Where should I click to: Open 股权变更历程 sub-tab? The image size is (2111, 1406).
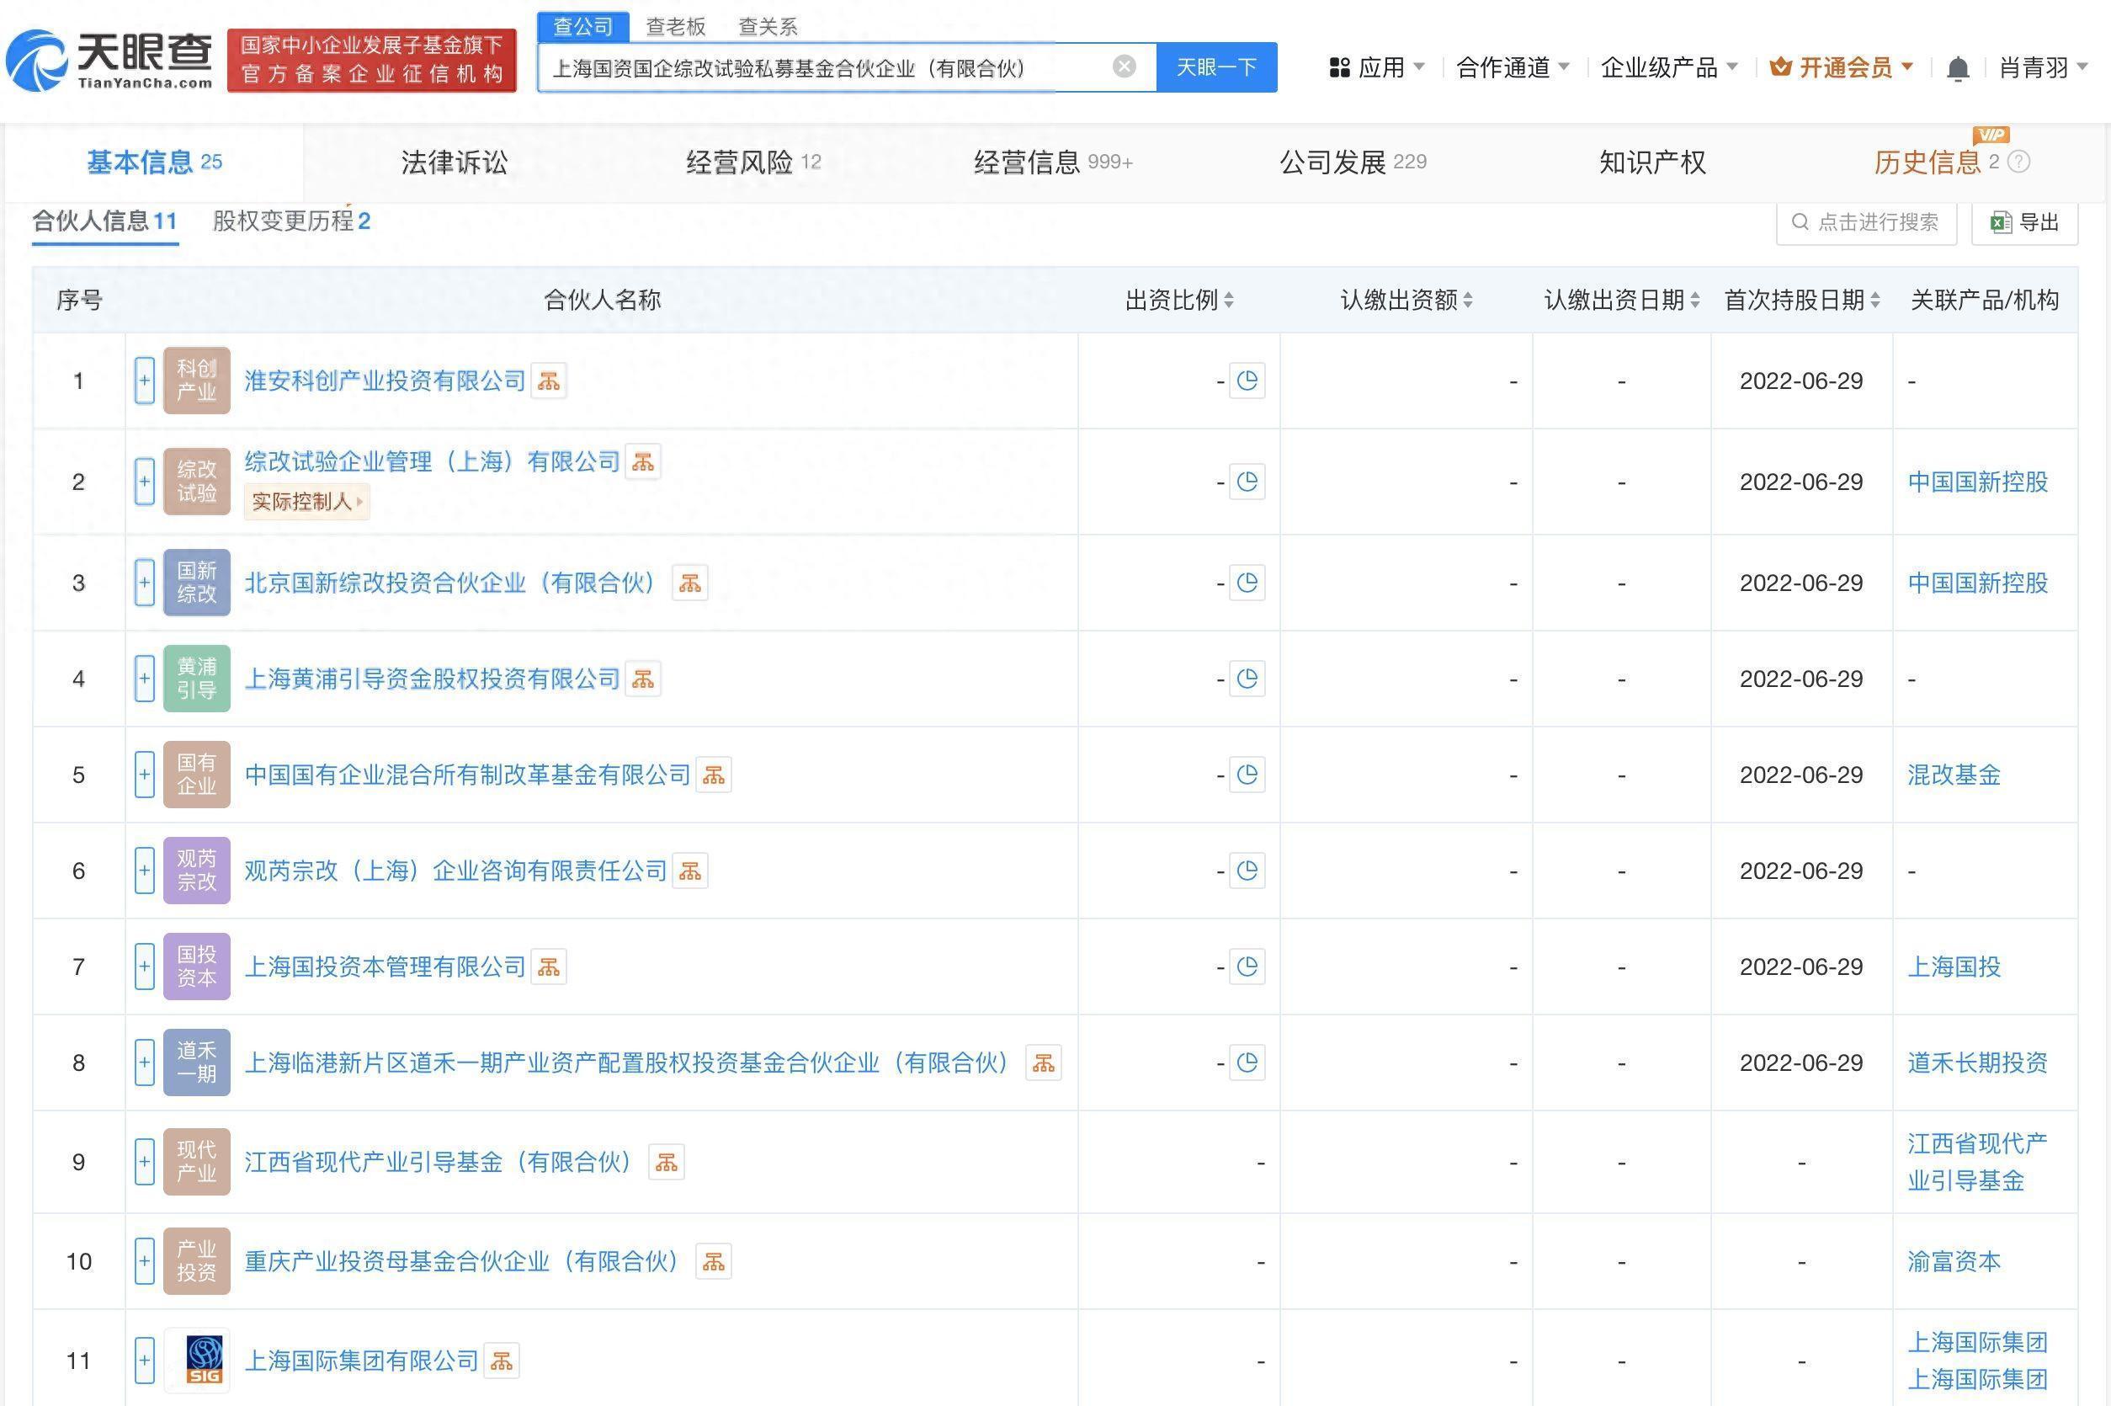(x=291, y=221)
